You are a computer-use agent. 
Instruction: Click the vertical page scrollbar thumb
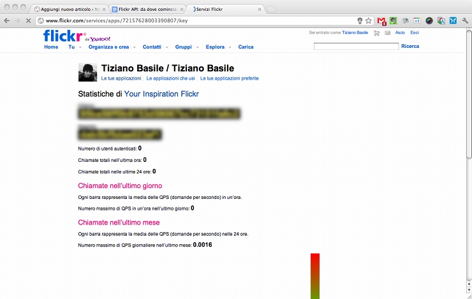pyautogui.click(x=469, y=93)
